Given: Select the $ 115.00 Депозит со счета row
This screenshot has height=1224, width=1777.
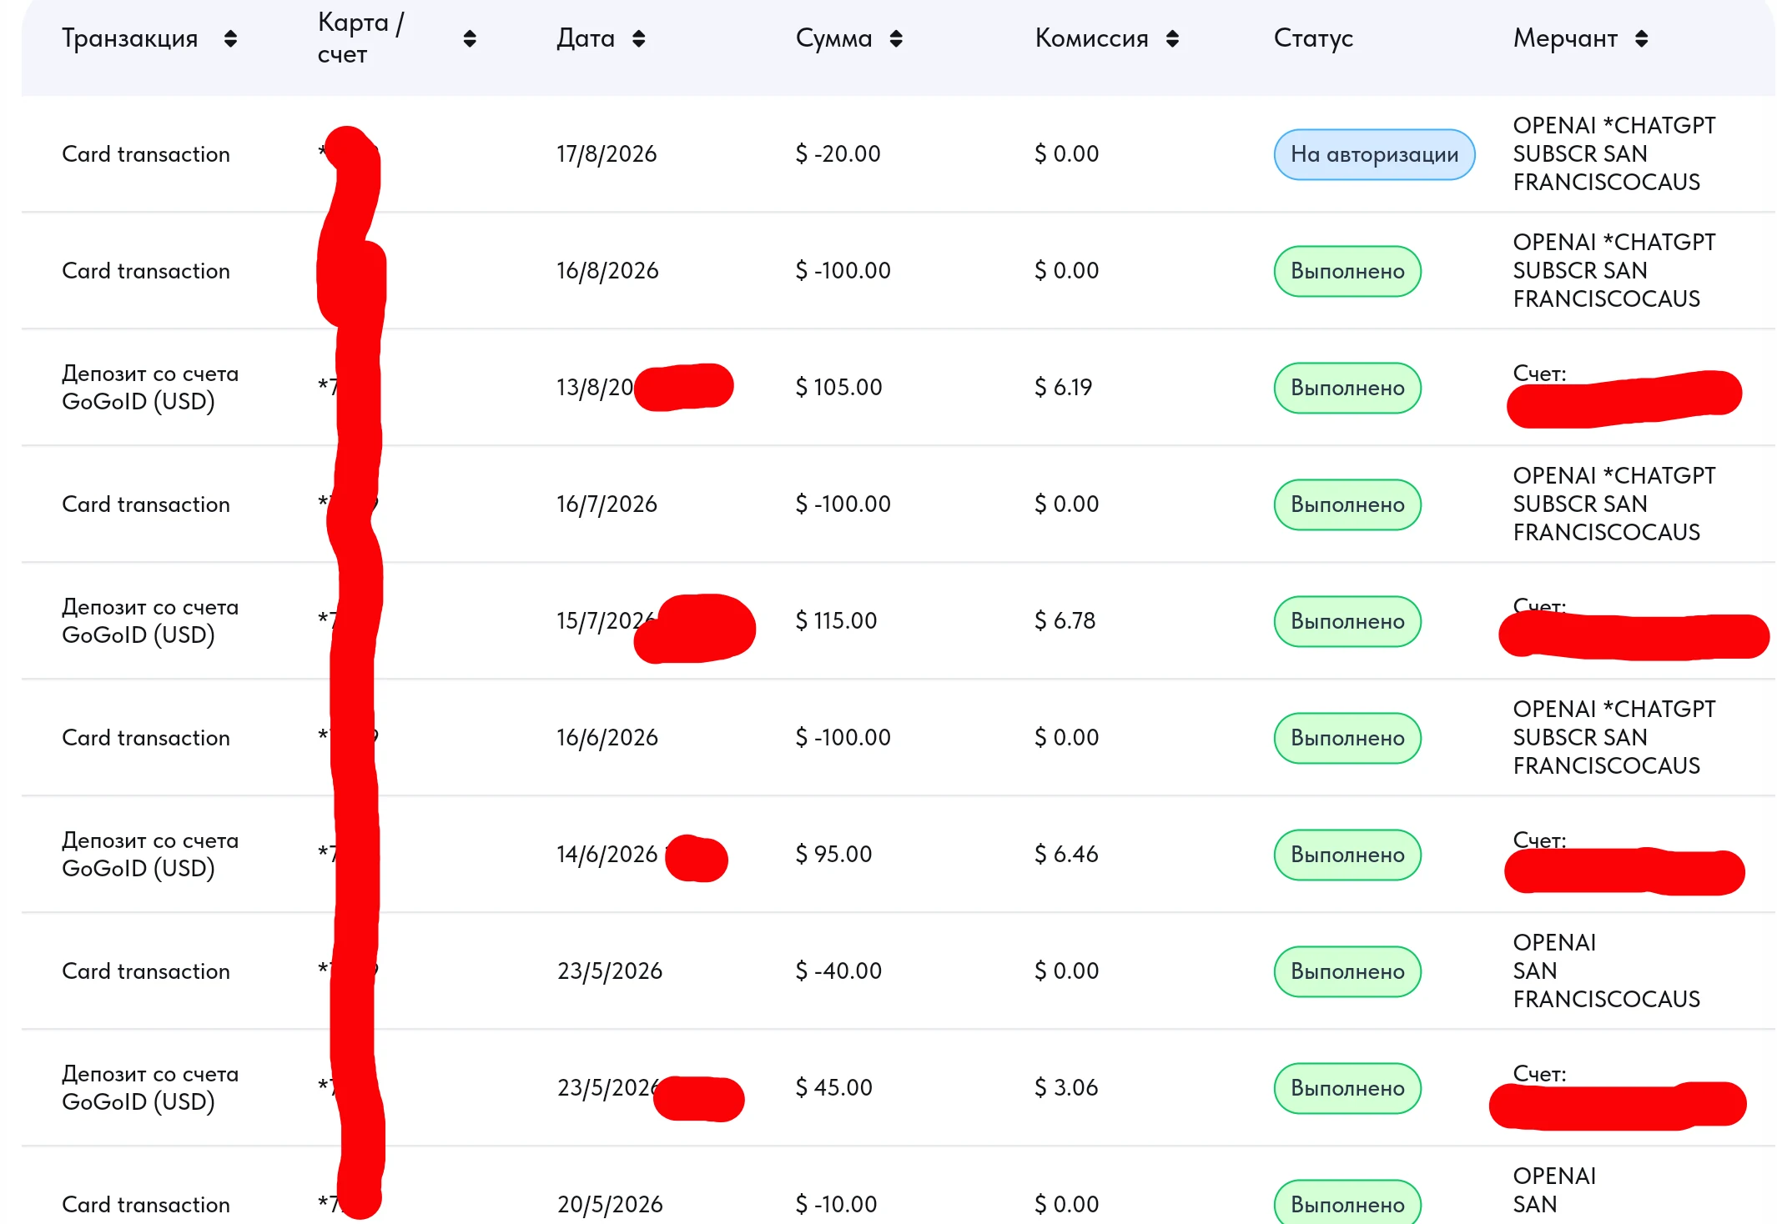Looking at the screenshot, I should point(899,621).
